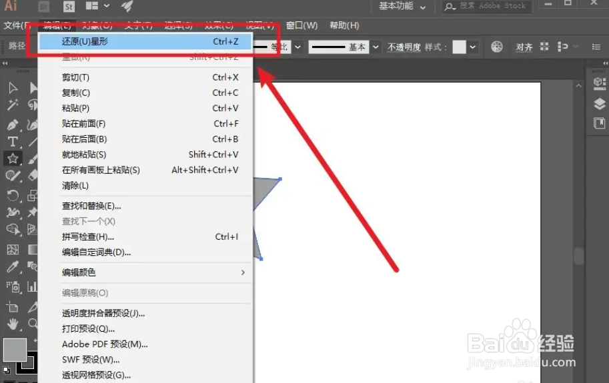
Task: Select the Width warp tool
Action: point(13,212)
